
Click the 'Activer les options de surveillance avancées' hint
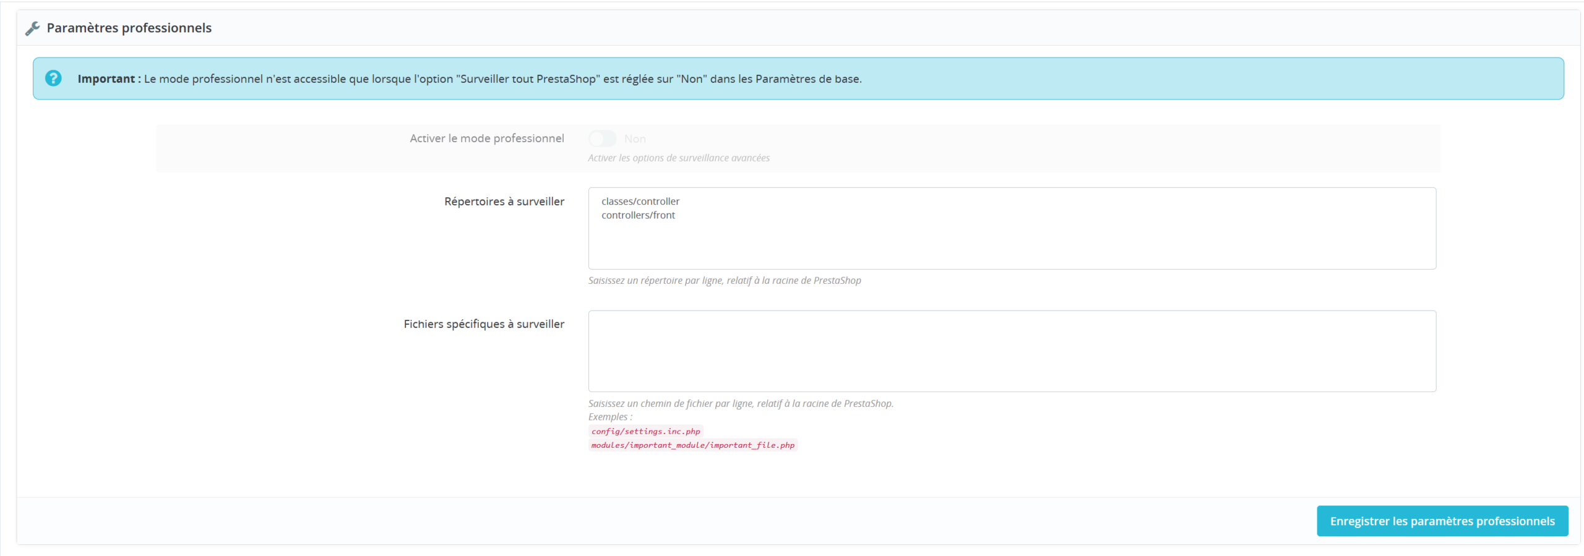(678, 158)
